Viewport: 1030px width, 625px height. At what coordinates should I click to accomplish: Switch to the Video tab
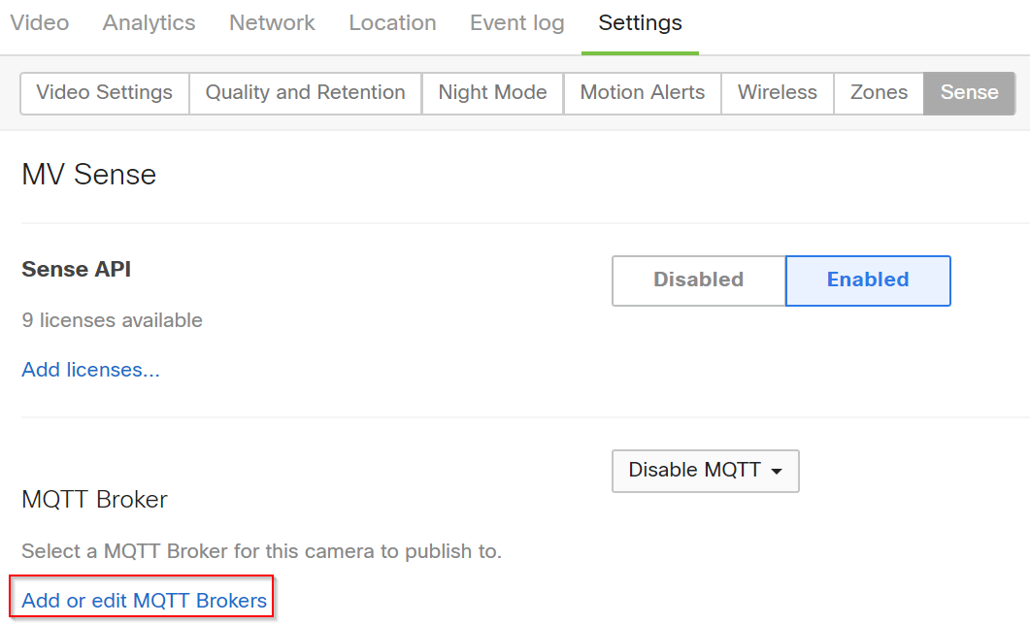(39, 22)
